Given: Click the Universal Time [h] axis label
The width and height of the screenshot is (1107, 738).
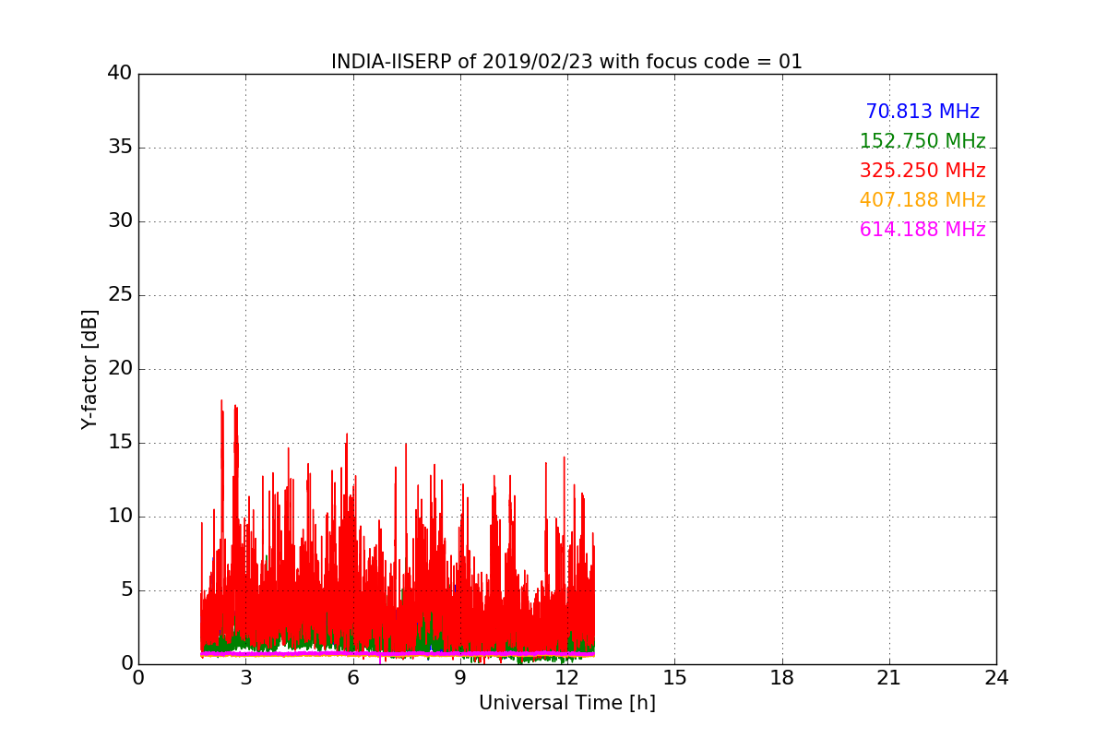Looking at the screenshot, I should (566, 703).
